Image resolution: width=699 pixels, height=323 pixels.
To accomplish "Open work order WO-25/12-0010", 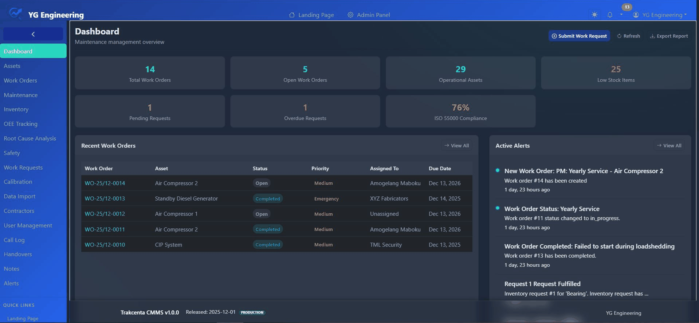I will [x=105, y=245].
